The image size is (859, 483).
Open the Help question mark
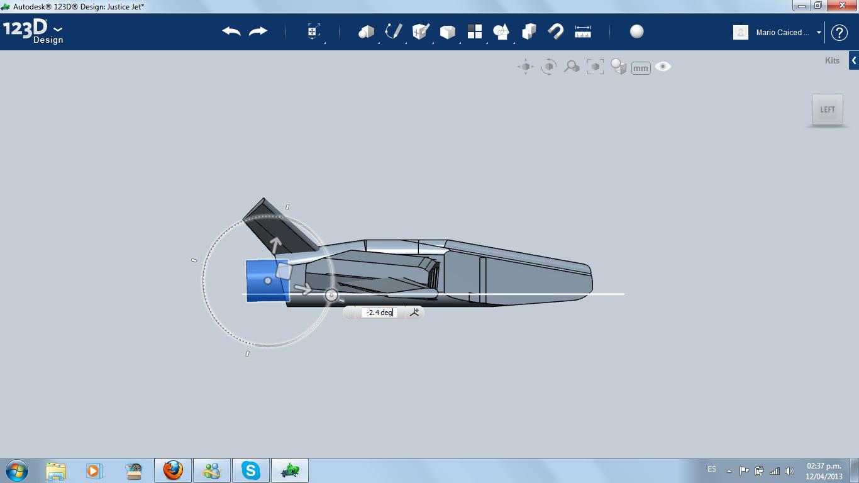840,33
